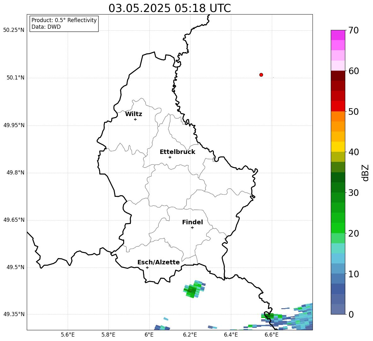Click the 49.5°N latitude label
This screenshot has height=341, width=373.
click(15, 267)
